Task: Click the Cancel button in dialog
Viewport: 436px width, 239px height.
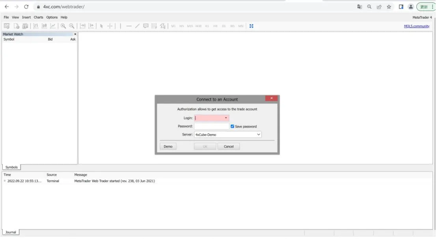Action: click(x=229, y=146)
